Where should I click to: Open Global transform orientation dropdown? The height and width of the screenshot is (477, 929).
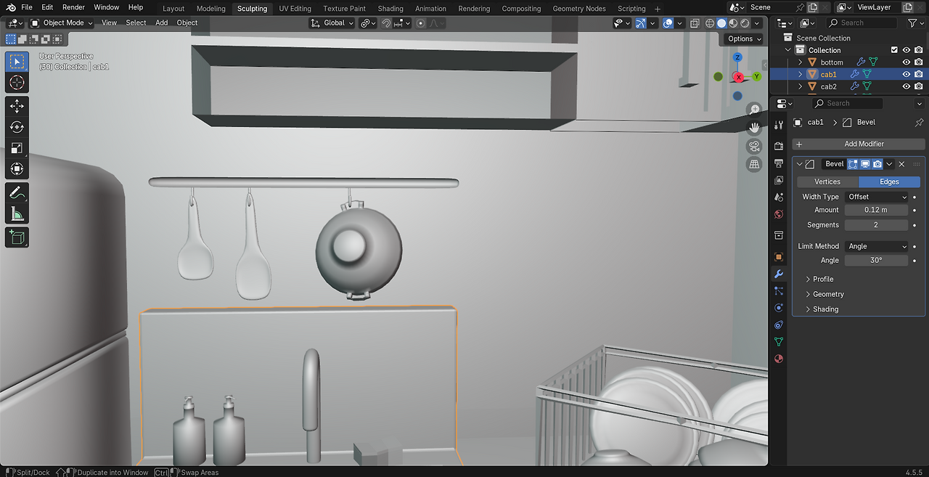click(332, 23)
